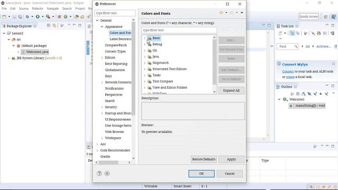Click the Run button in Eclipse toolbar

pos(37,16)
